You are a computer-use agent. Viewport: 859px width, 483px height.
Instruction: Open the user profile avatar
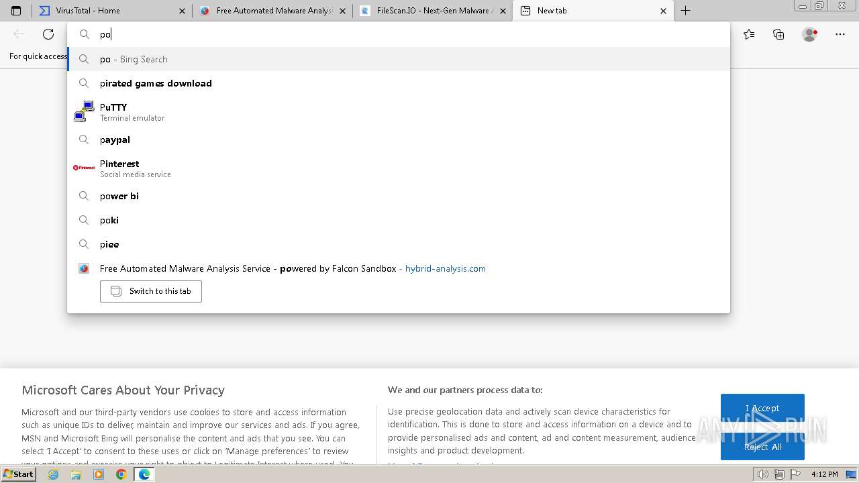809,34
